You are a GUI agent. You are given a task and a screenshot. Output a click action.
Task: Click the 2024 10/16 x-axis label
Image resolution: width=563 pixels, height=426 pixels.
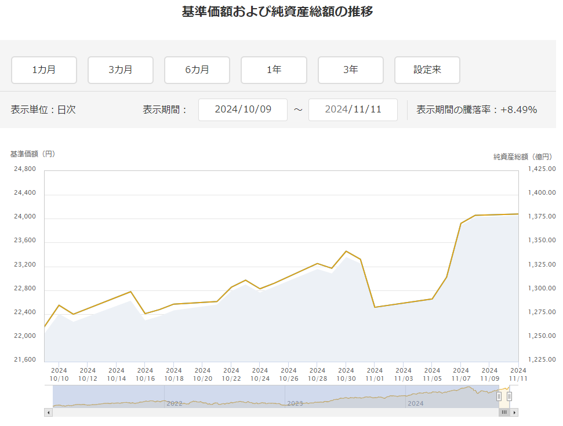click(x=145, y=374)
